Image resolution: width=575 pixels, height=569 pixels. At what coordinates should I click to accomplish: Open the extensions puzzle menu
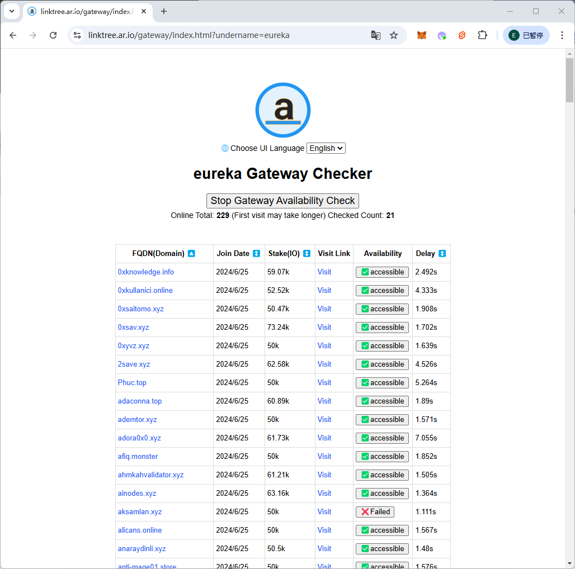click(x=482, y=35)
